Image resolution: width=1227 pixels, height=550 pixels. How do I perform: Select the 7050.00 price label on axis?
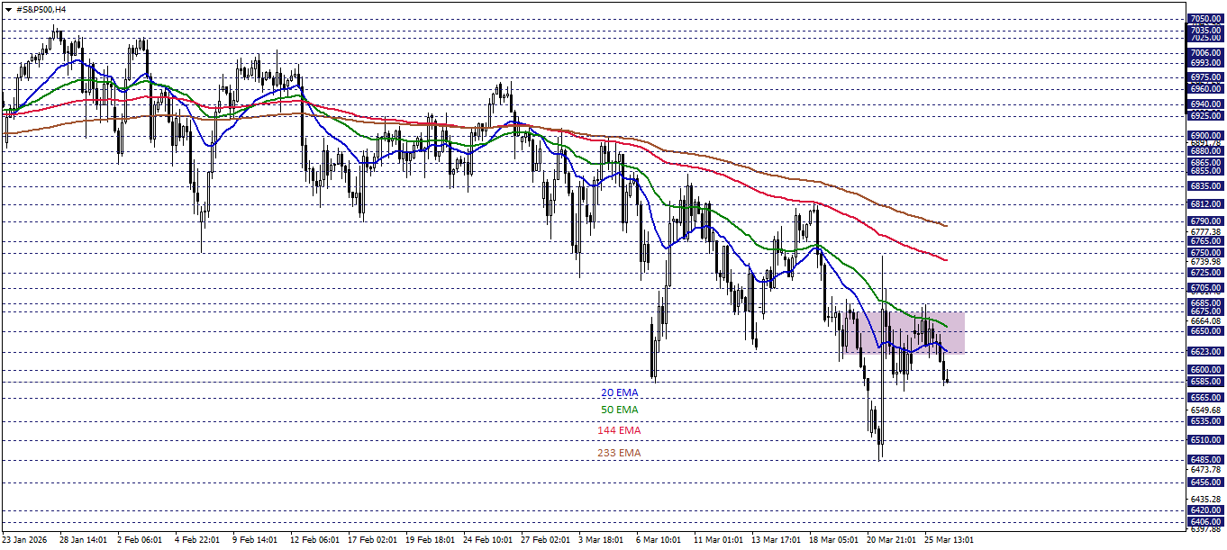pyautogui.click(x=1205, y=16)
